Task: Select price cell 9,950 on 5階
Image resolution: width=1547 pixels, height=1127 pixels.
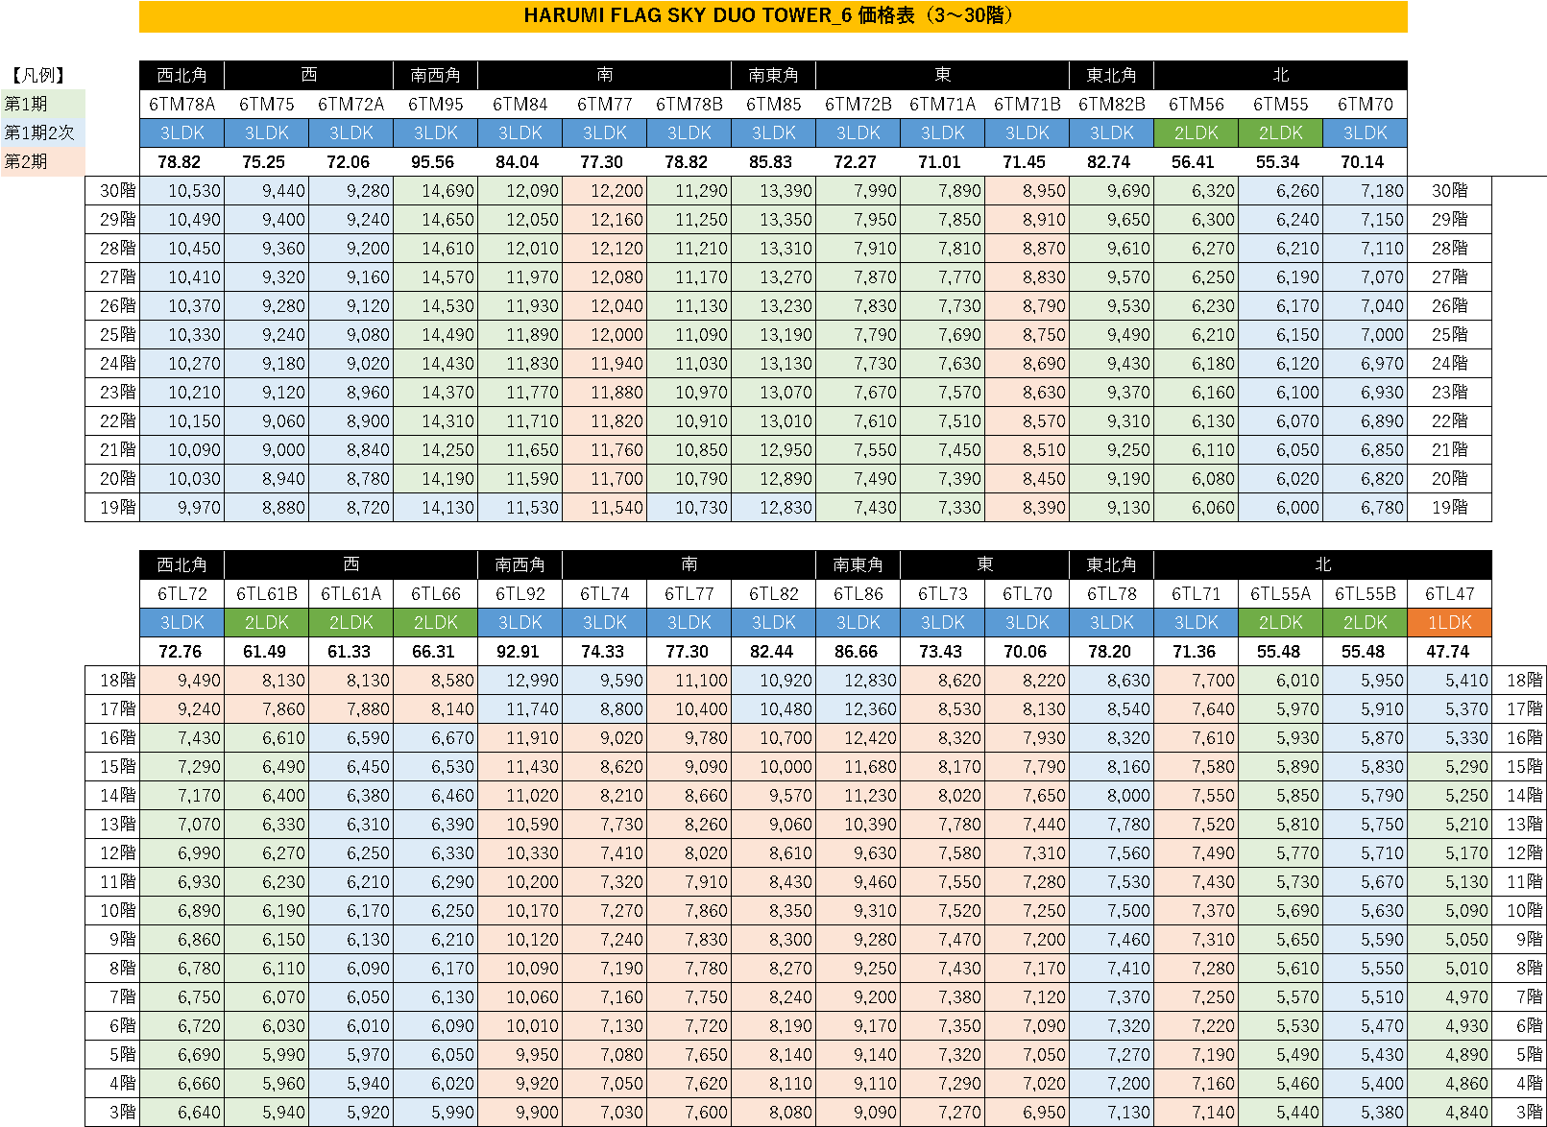Action: coord(520,1054)
